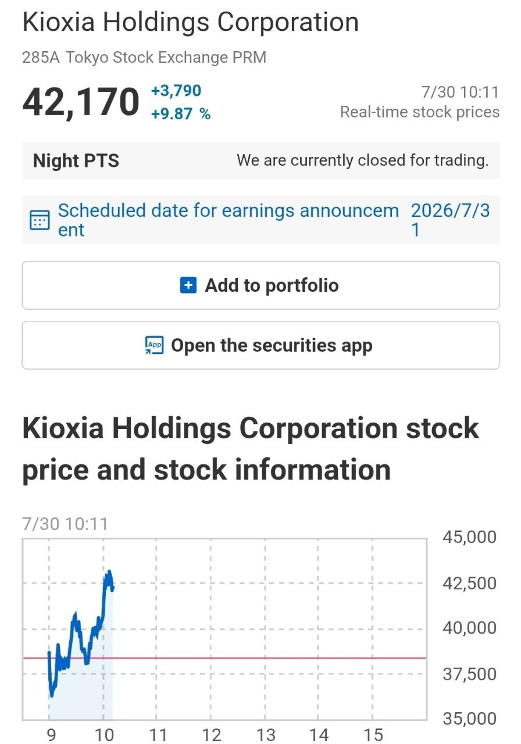
Task: Click the 13 hour marker on chart axis
Action: pos(266,735)
